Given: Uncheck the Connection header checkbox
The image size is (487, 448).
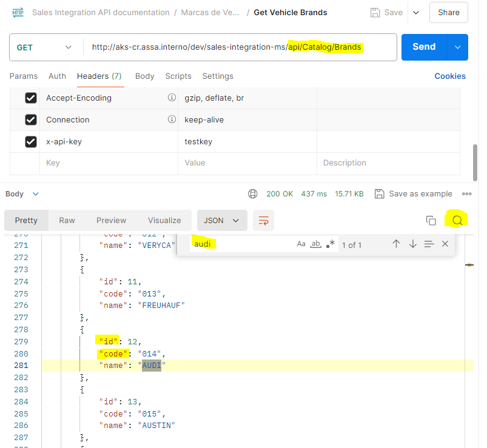Looking at the screenshot, I should (31, 120).
